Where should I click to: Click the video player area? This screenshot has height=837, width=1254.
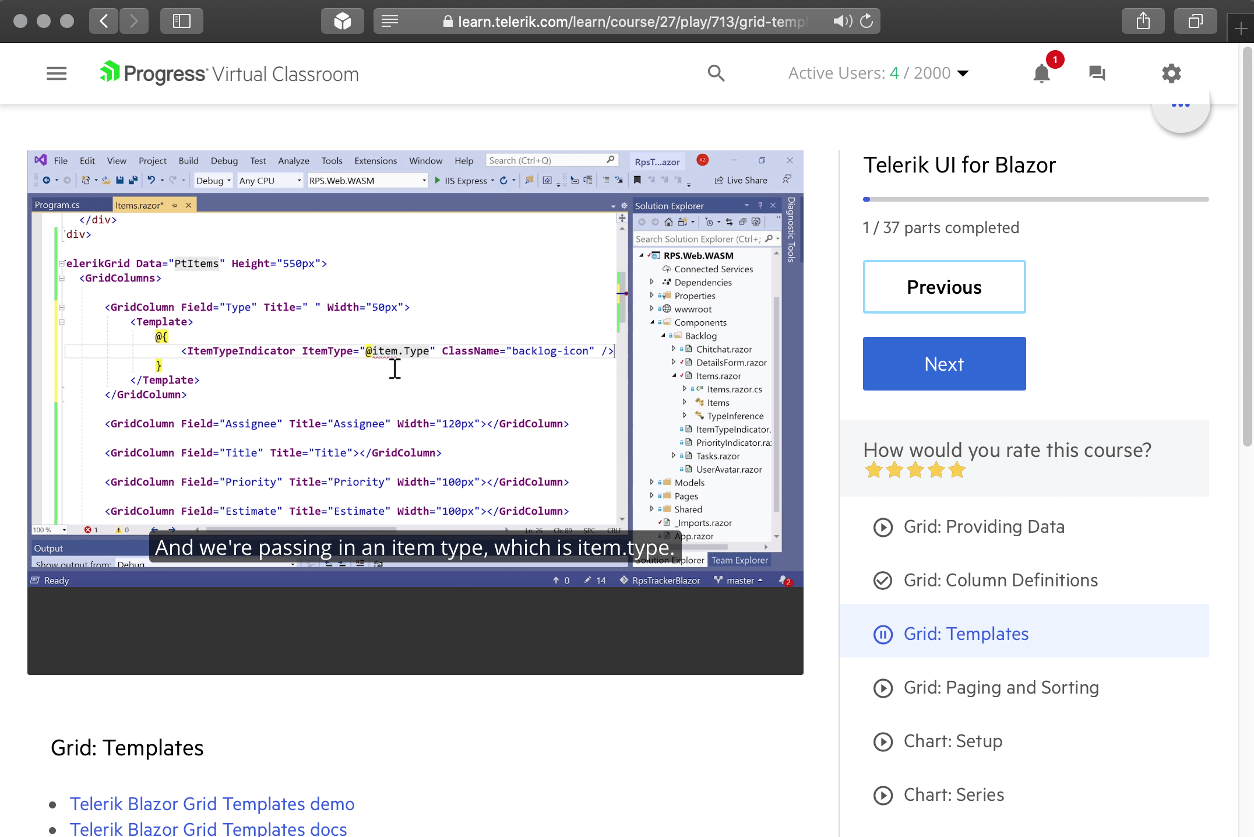(415, 413)
